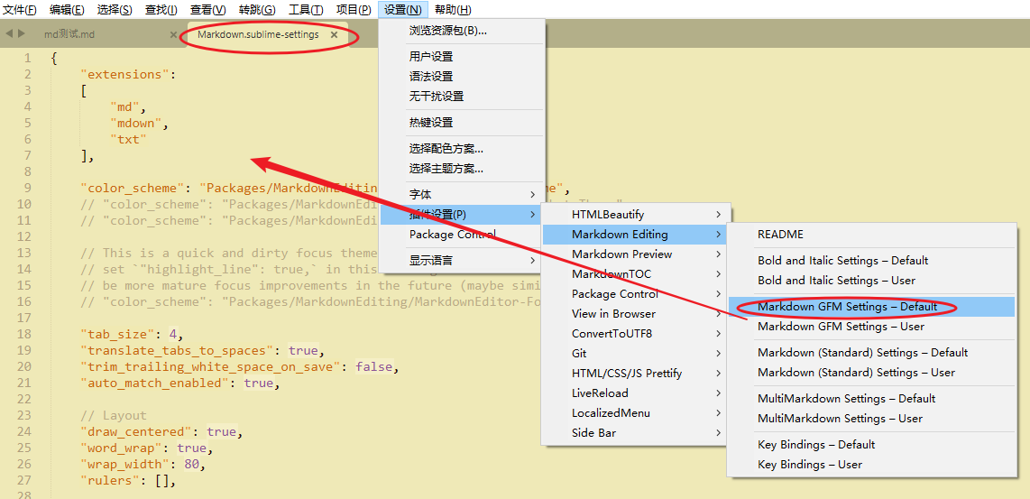Expand the Git submenu
Viewport: 1030px width, 499px height.
pyautogui.click(x=634, y=353)
